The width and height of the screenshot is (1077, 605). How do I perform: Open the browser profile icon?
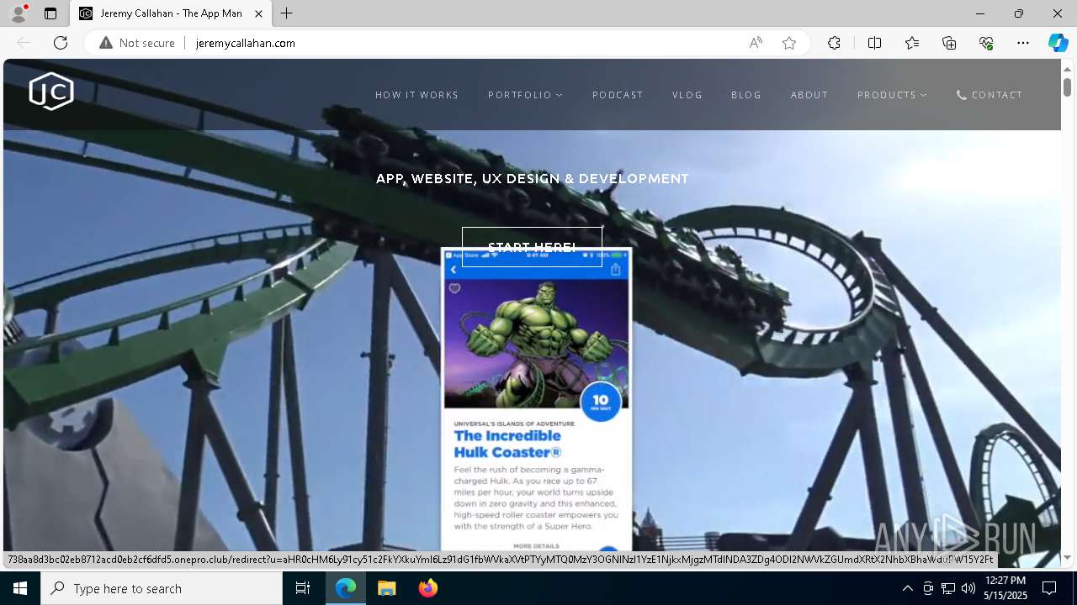click(18, 13)
